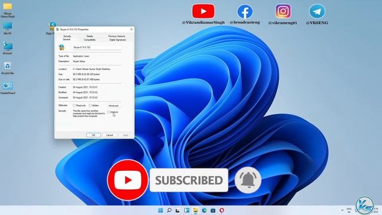The image size is (382, 215).
Task: Open the ENG language switcher in tray
Action: tap(349, 210)
